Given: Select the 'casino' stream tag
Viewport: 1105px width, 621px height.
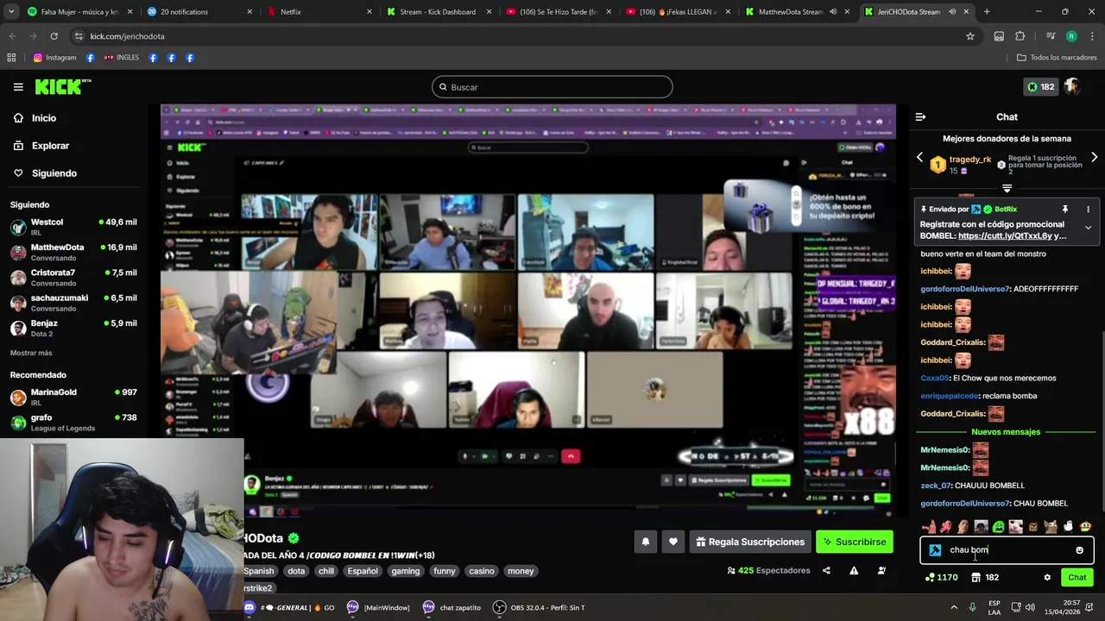Looking at the screenshot, I should pyautogui.click(x=482, y=571).
